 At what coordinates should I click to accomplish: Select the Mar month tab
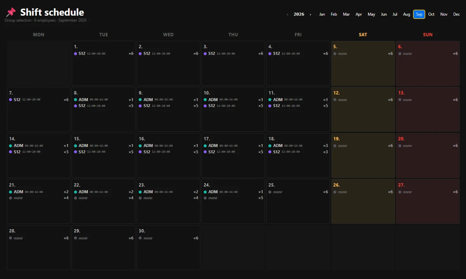point(346,14)
